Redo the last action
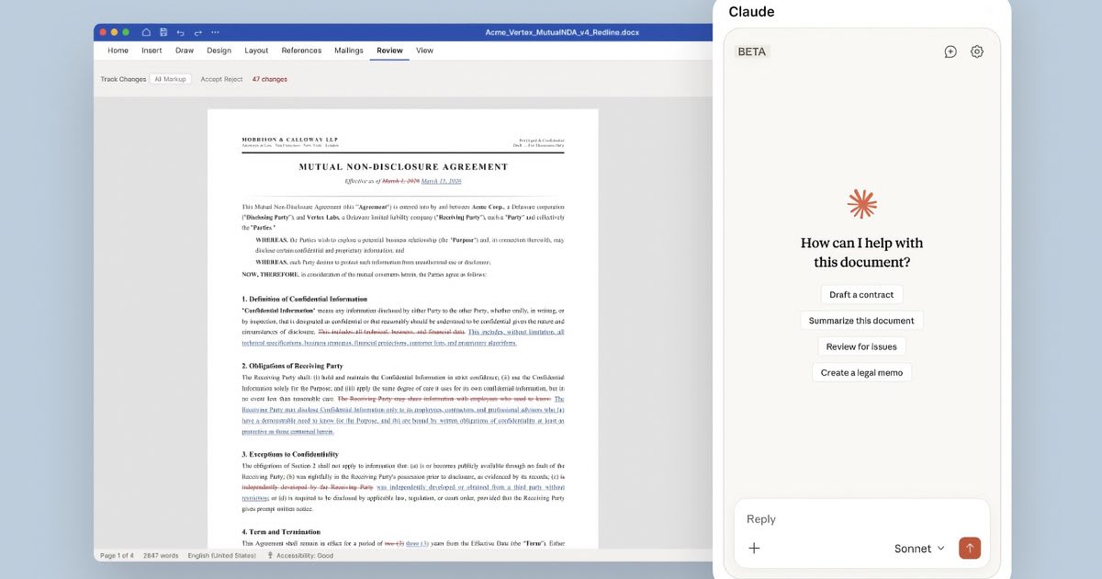This screenshot has height=579, width=1102. [x=197, y=31]
